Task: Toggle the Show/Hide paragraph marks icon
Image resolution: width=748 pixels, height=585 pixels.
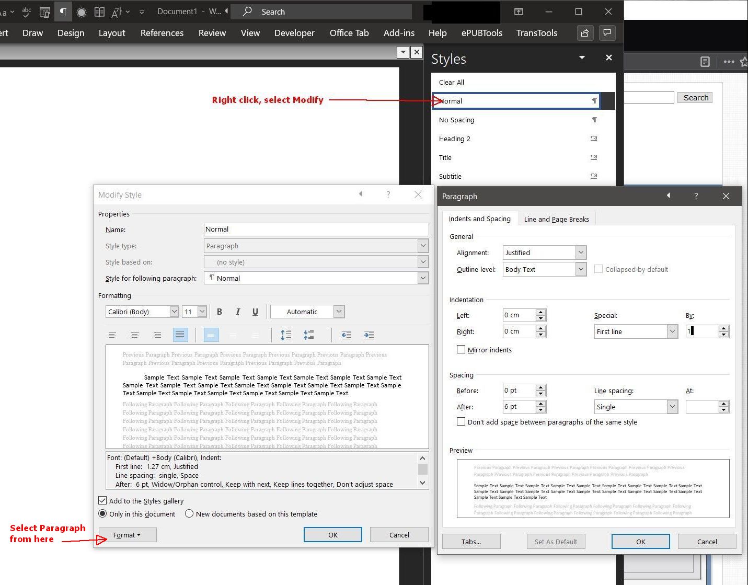Action: (63, 12)
